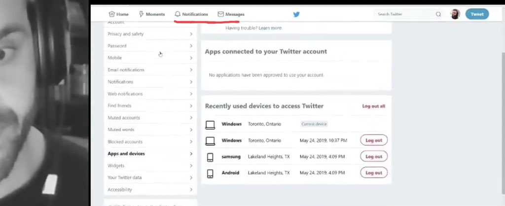This screenshot has height=206, width=505.
Task: Open Blocked accounts settings
Action: (150, 141)
